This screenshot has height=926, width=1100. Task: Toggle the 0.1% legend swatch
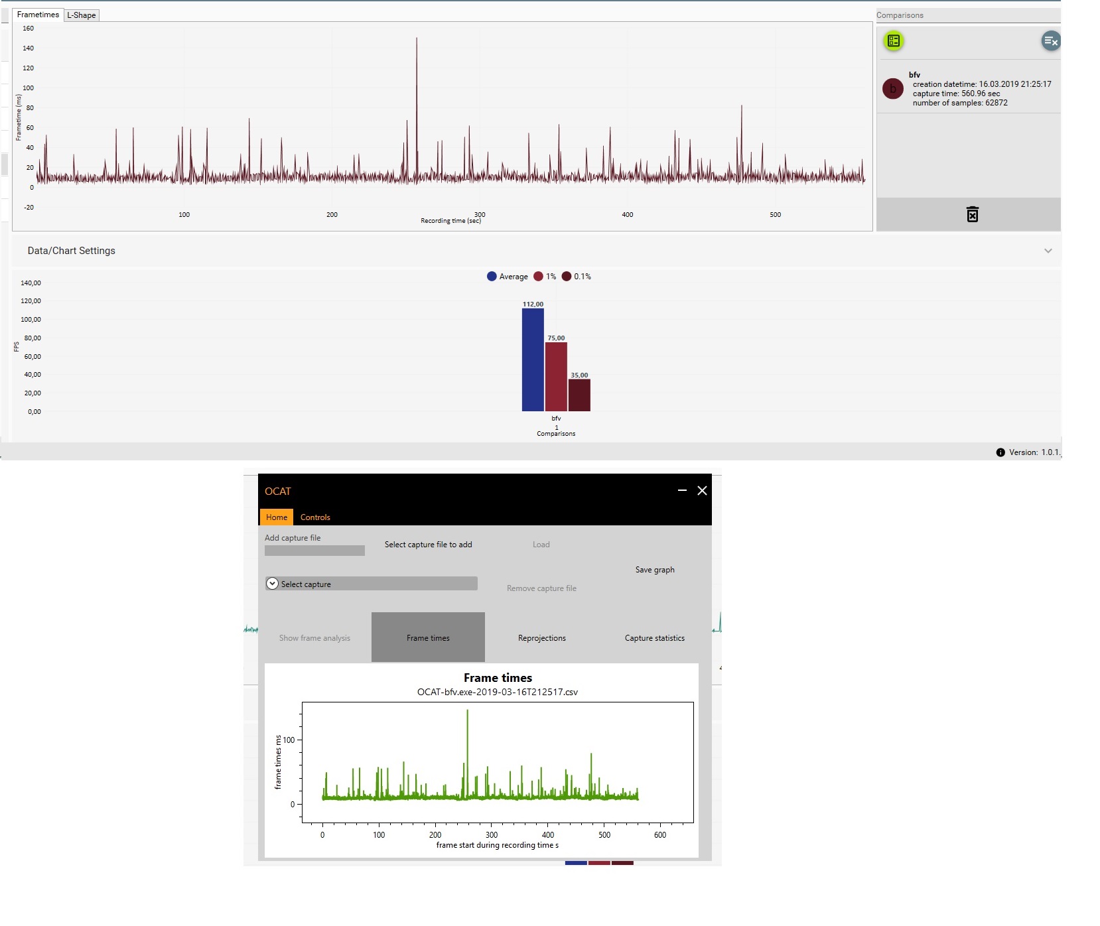pyautogui.click(x=567, y=277)
